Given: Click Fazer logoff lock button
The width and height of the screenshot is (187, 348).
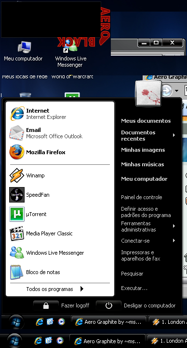Looking at the screenshot, I should tap(46, 305).
